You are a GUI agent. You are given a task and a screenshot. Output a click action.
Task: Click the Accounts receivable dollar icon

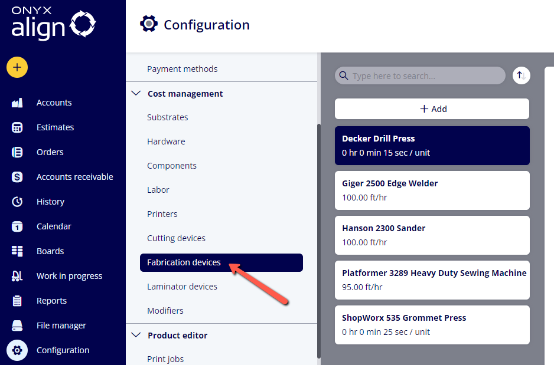pyautogui.click(x=17, y=177)
